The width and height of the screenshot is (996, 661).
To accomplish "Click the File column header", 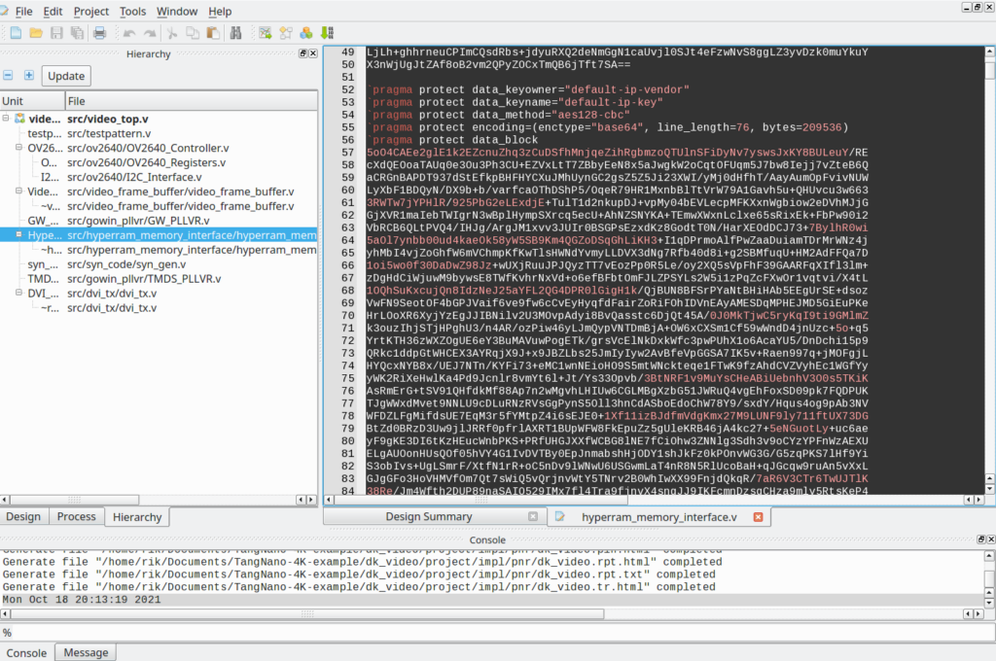I will [192, 101].
